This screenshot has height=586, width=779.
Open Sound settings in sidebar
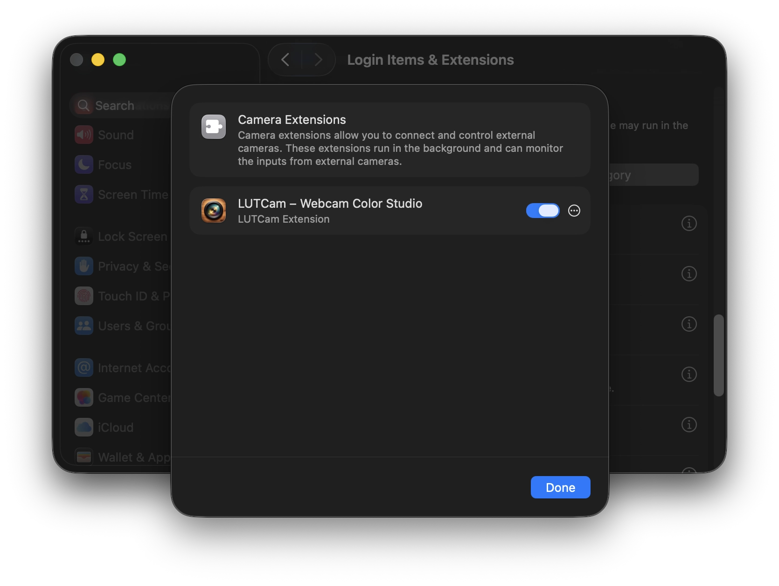[116, 135]
